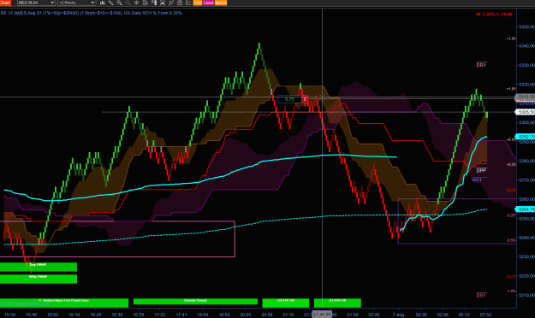Click the properties sheet toolbar icon
This screenshot has height=318, width=535.
[x=180, y=3]
